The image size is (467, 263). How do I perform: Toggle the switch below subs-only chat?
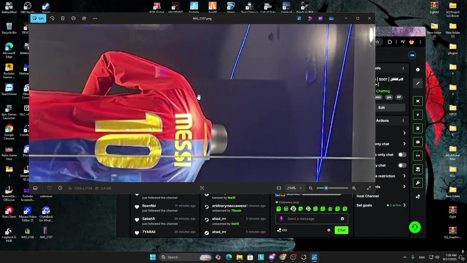click(402, 165)
